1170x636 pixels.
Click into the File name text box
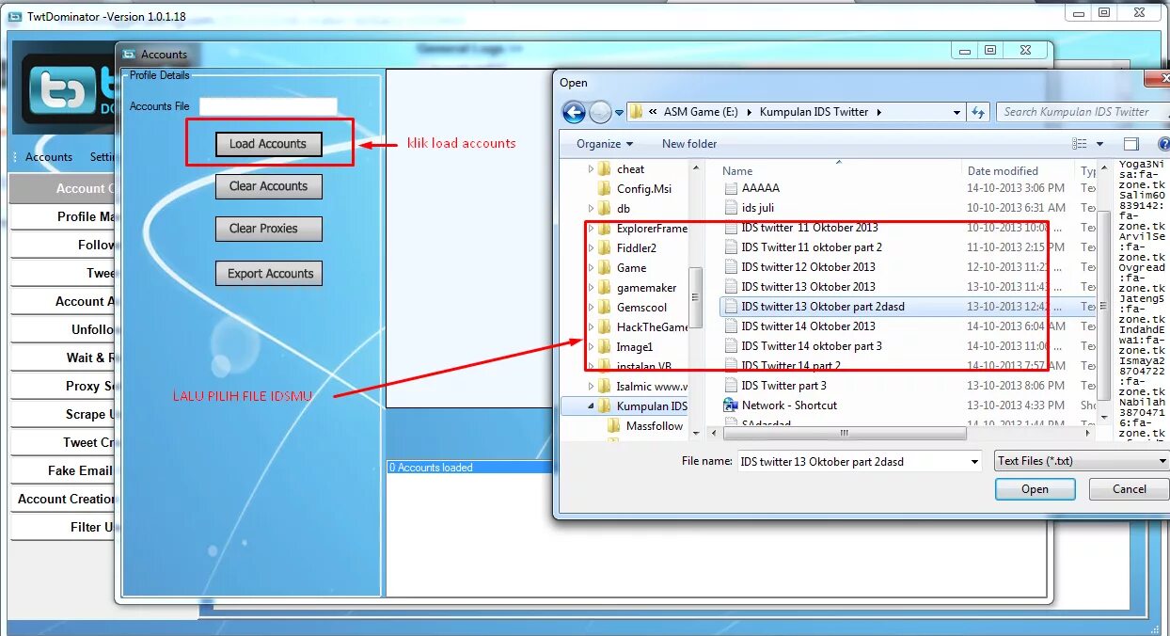[851, 462]
